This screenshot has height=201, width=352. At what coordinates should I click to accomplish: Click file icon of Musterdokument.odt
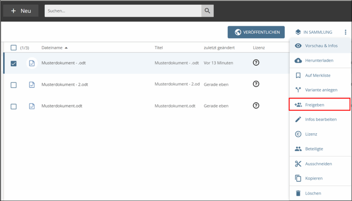point(32,106)
